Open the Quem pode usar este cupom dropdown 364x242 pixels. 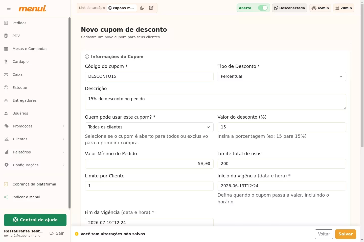click(149, 127)
